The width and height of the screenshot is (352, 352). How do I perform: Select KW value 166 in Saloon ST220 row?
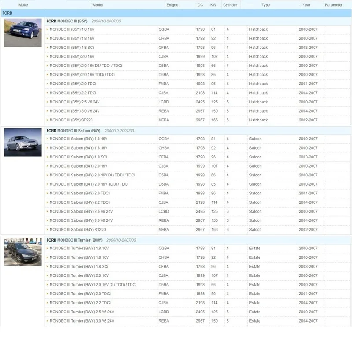point(214,230)
